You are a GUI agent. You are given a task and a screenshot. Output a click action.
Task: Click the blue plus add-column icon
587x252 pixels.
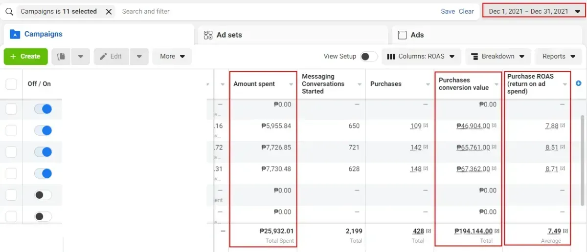[x=579, y=84]
